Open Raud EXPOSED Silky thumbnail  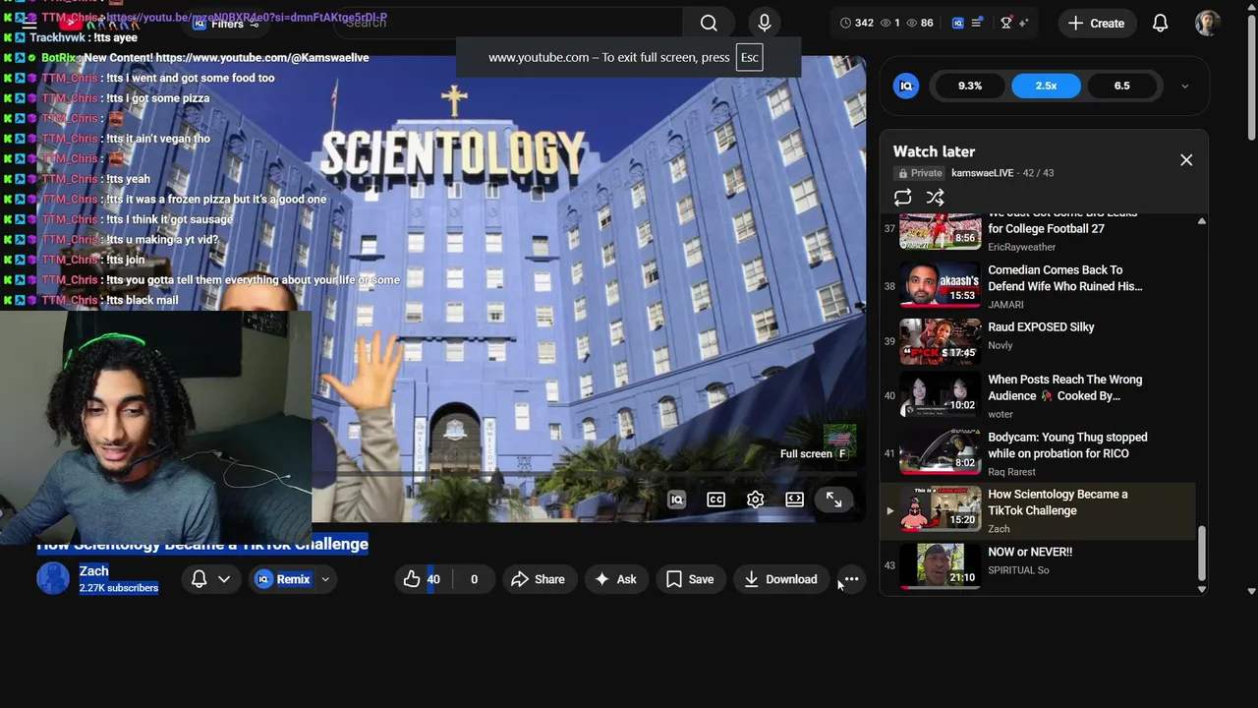coord(941,342)
